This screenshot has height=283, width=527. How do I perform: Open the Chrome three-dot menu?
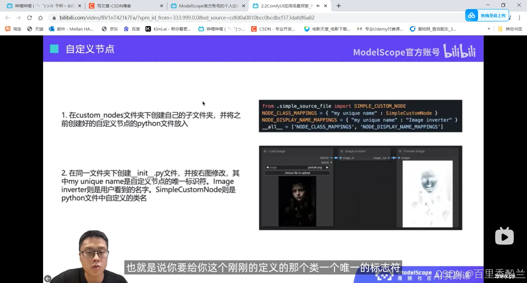coord(519,18)
